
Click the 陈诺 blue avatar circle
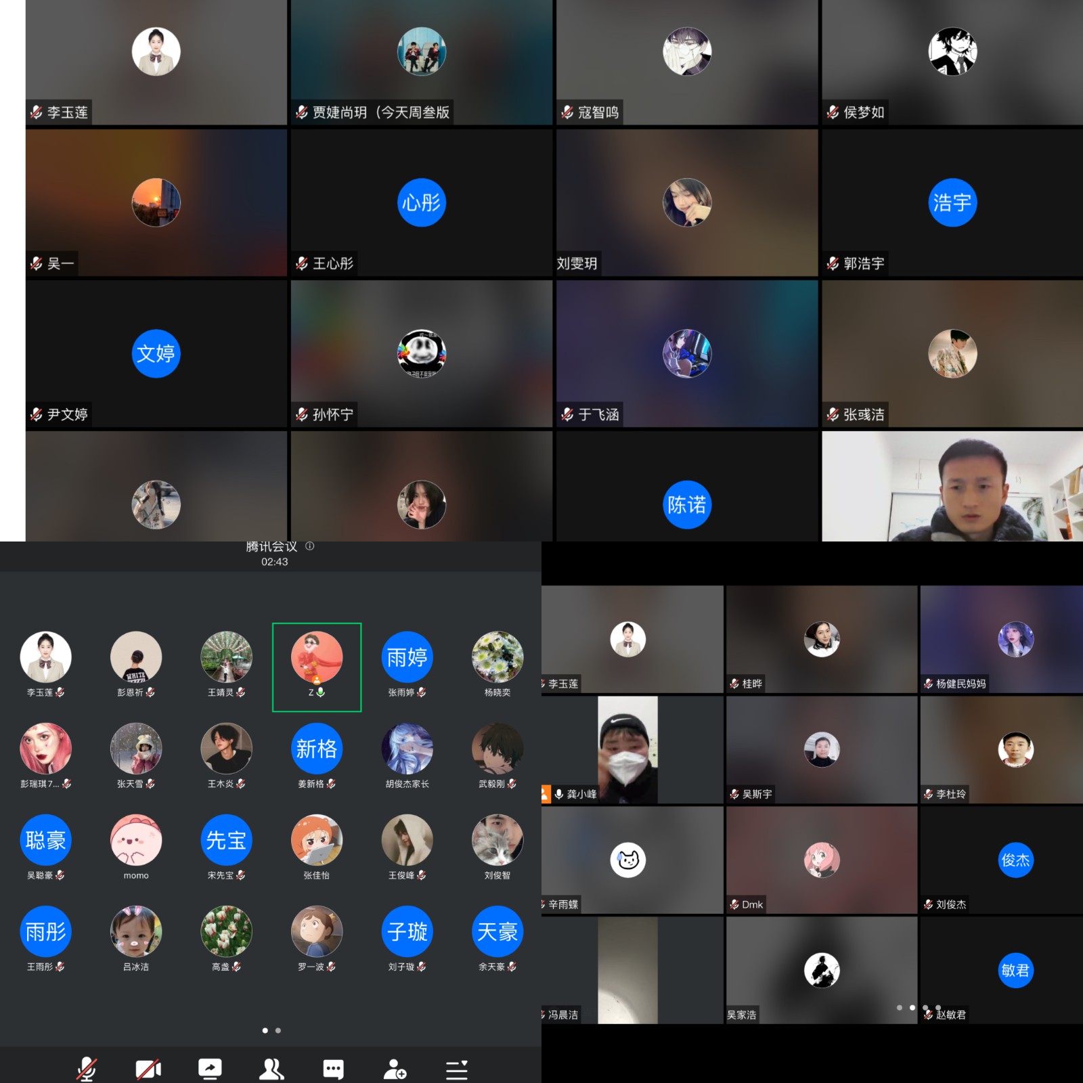coord(686,504)
